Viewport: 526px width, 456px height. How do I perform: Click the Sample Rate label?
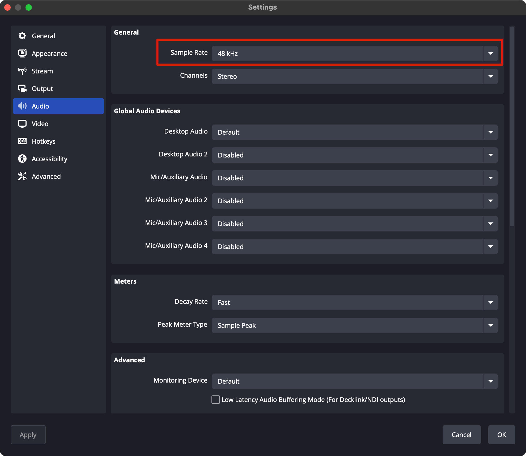(189, 53)
